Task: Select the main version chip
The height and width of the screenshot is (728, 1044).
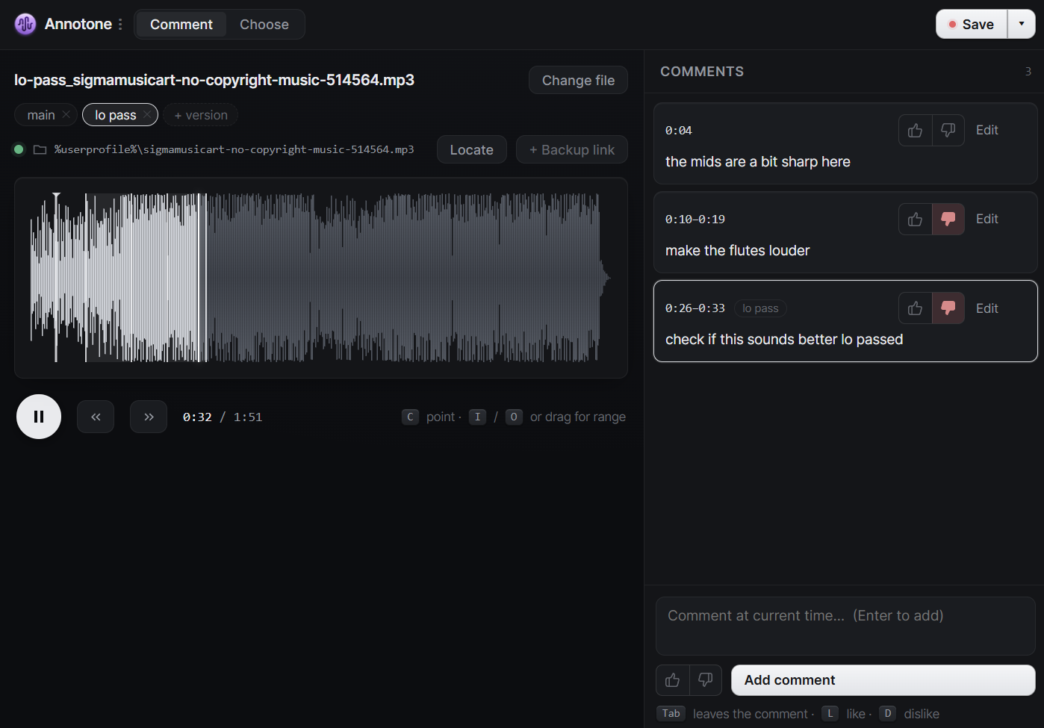Action: point(41,115)
